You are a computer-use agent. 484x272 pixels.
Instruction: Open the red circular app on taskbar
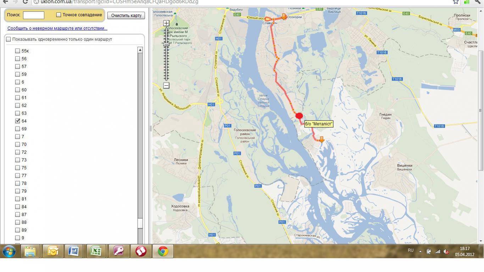point(140,251)
